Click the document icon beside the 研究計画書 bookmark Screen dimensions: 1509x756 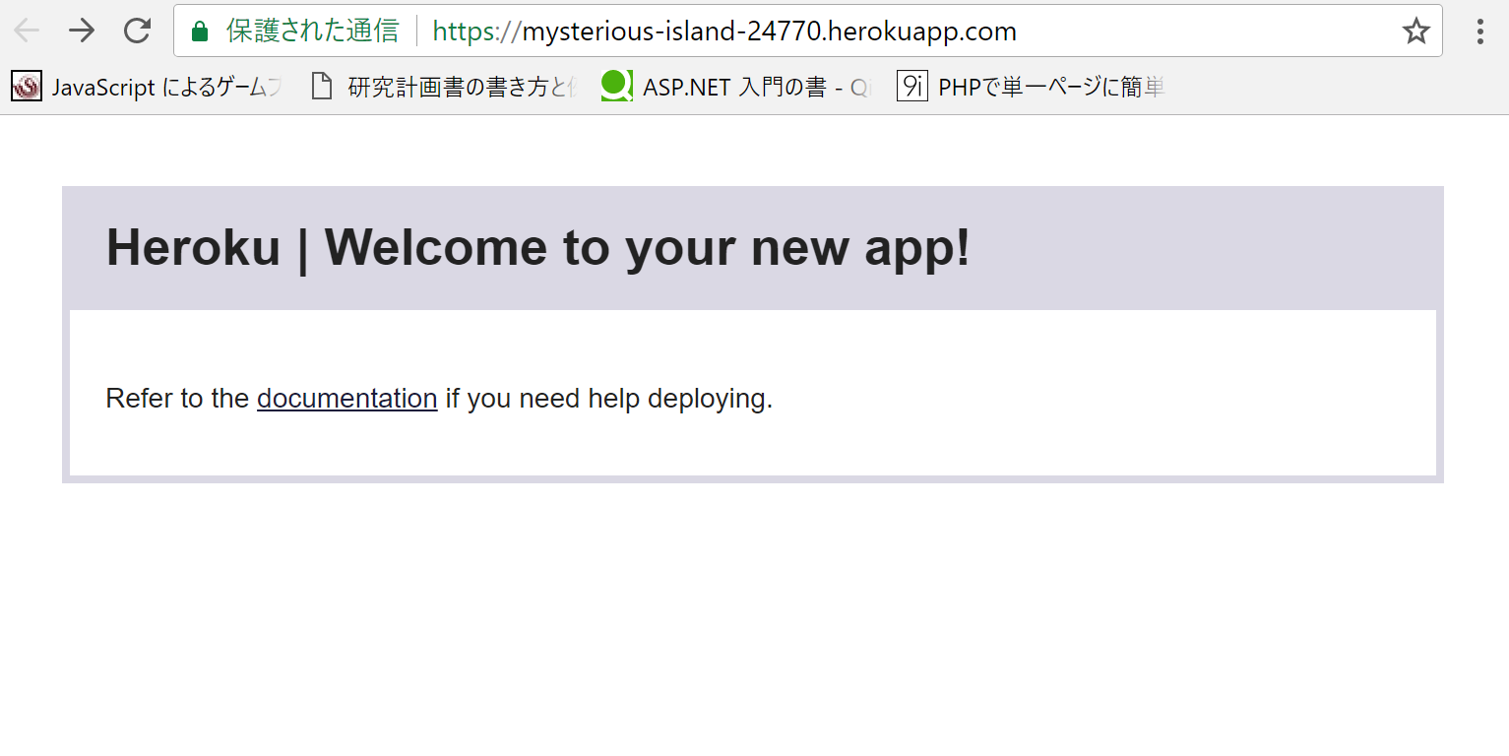tap(321, 86)
